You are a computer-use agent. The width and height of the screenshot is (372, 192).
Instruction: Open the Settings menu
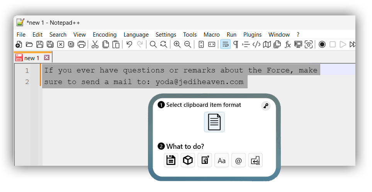click(x=166, y=35)
